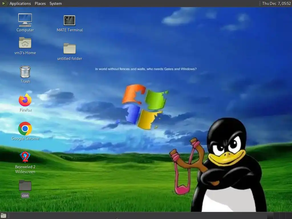Open the clock showing Thu Dec 7, 05:52
The image size is (292, 219).
[x=276, y=3]
